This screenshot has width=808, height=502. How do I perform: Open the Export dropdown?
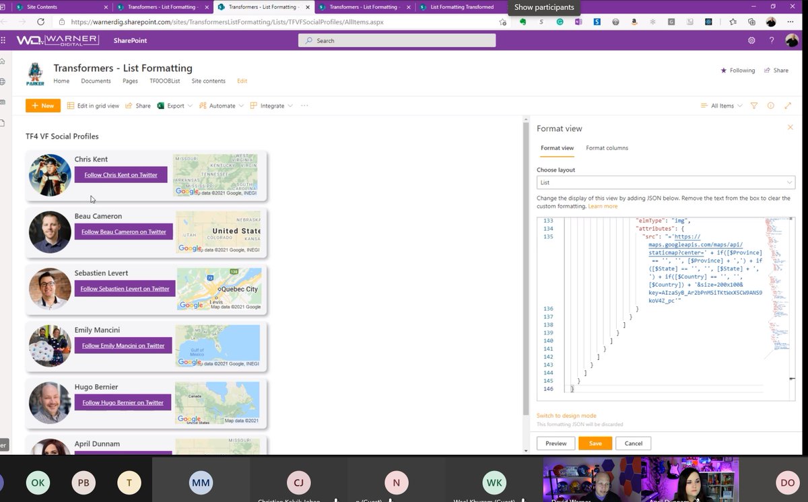[x=175, y=106]
